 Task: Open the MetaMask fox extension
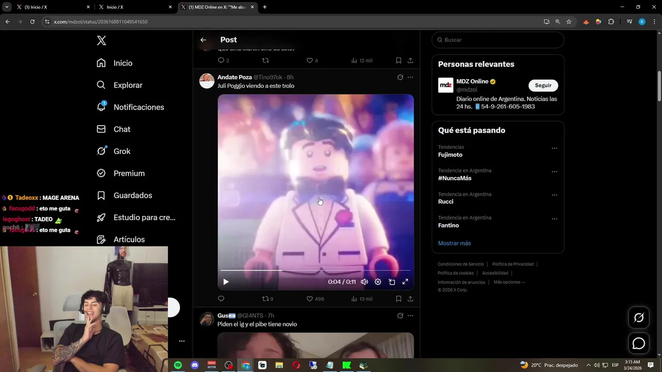click(586, 22)
